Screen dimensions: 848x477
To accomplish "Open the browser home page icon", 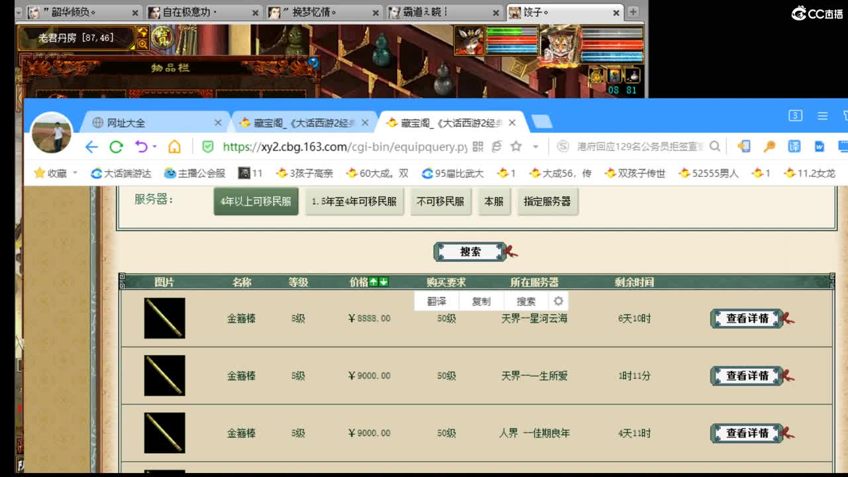I will 174,146.
